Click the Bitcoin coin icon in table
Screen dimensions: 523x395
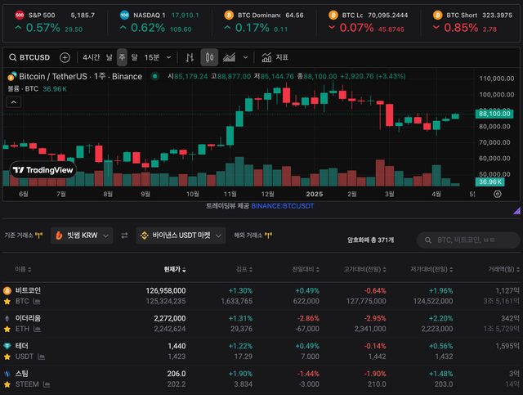pos(7,290)
